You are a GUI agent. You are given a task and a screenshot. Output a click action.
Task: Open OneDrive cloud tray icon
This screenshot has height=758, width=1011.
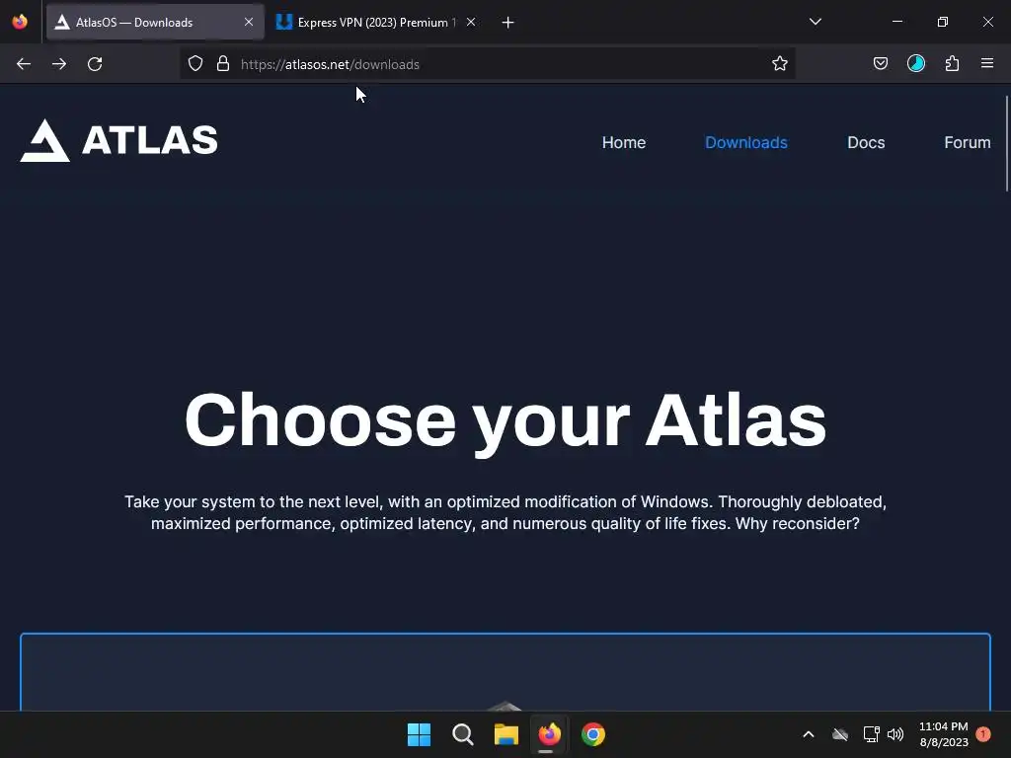point(840,734)
